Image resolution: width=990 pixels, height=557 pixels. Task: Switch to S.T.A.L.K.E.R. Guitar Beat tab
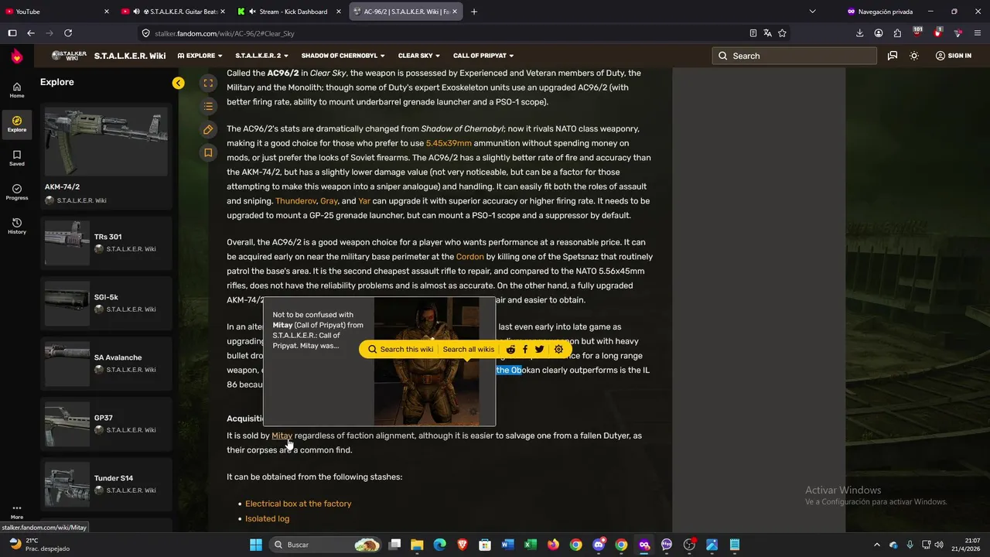173,12
